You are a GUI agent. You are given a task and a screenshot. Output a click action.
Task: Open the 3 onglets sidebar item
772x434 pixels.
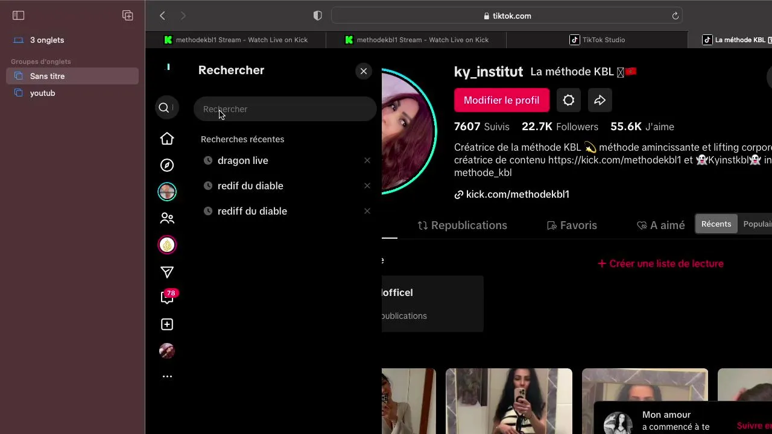tap(72, 40)
